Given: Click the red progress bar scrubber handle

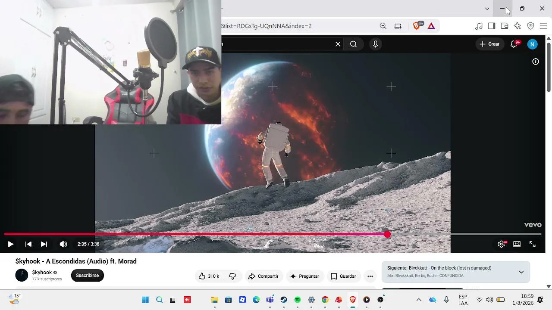Looking at the screenshot, I should point(387,234).
